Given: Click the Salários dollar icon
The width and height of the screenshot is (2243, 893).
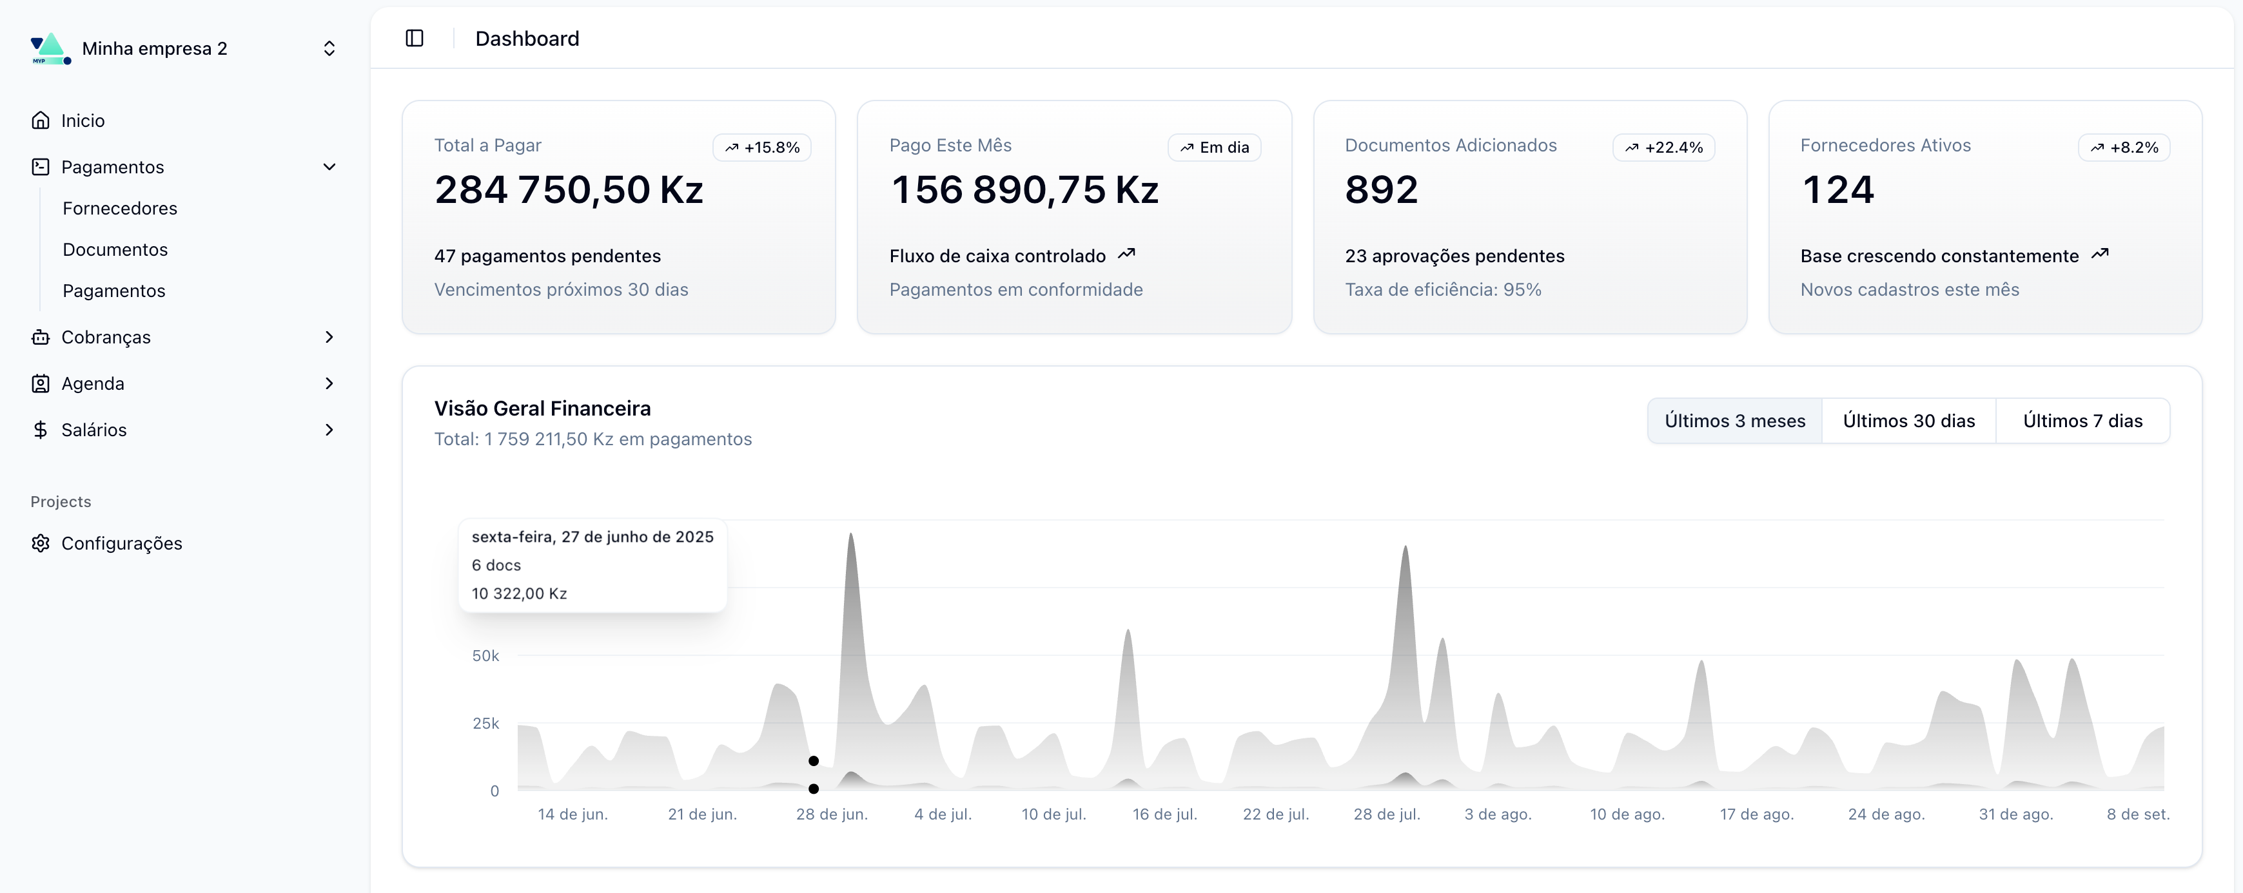Looking at the screenshot, I should 40,429.
